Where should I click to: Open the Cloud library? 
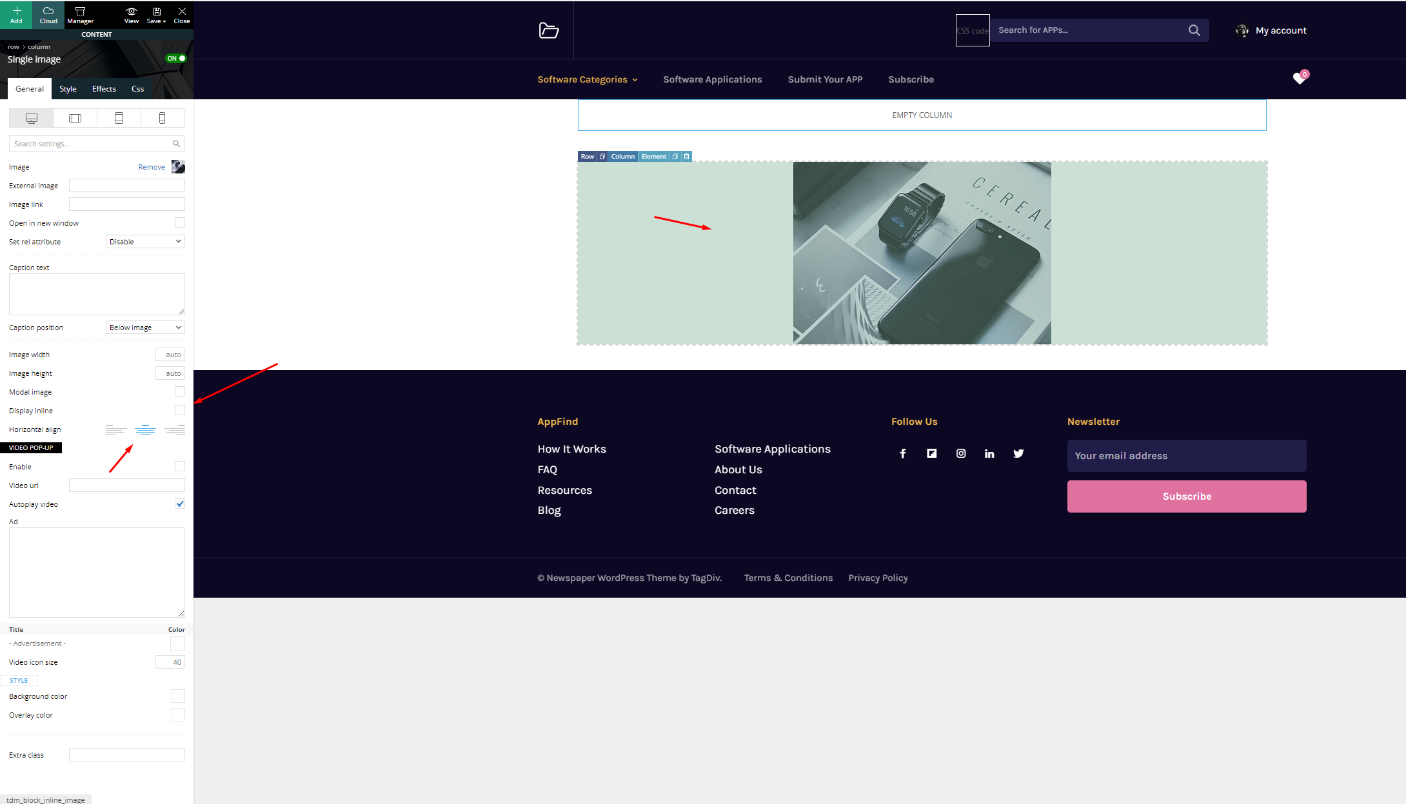(48, 15)
